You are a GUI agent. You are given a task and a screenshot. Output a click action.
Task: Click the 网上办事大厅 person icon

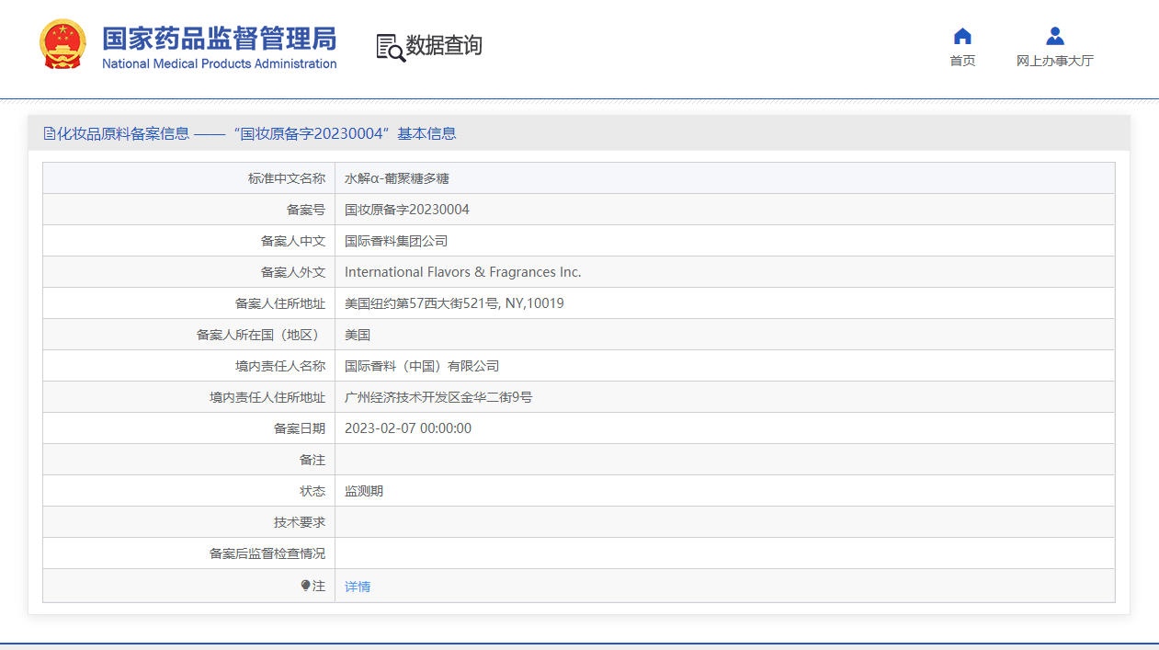click(1055, 36)
